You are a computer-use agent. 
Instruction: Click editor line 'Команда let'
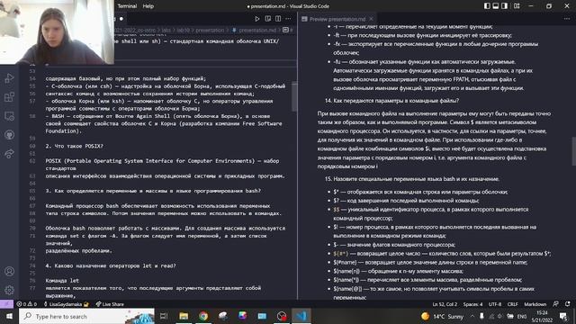pos(62,280)
